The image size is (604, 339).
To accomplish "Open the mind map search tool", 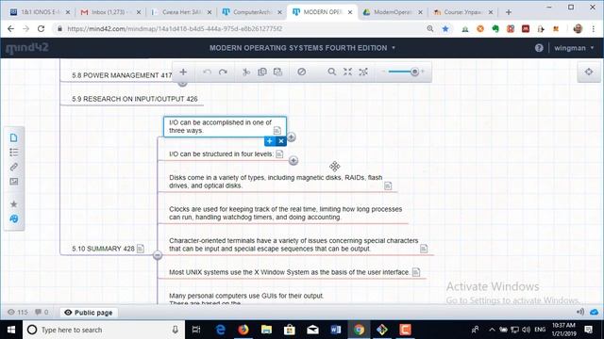I will (x=331, y=72).
